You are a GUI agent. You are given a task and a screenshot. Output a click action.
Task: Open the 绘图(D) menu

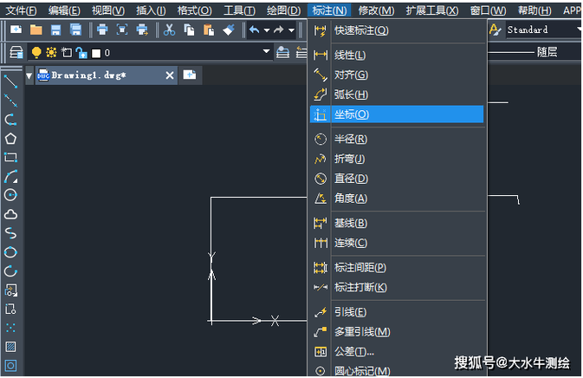tap(283, 10)
